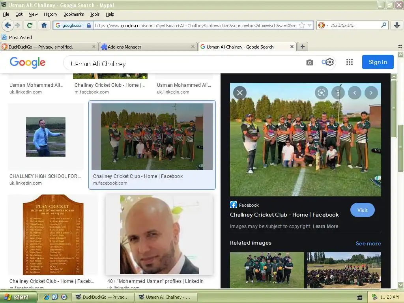Image resolution: width=404 pixels, height=303 pixels.
Task: Open the Tools menu
Action: 95,14
